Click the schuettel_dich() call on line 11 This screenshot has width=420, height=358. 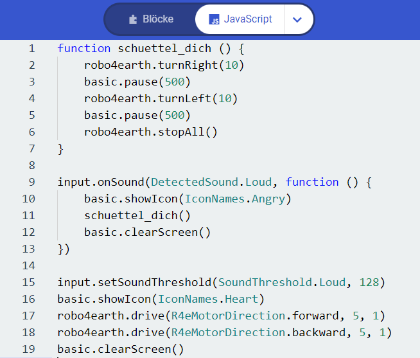coord(137,215)
